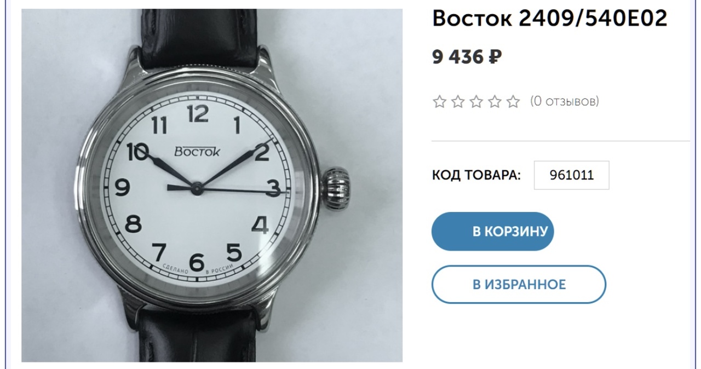Click the third rating star
This screenshot has width=701, height=369.
click(476, 102)
